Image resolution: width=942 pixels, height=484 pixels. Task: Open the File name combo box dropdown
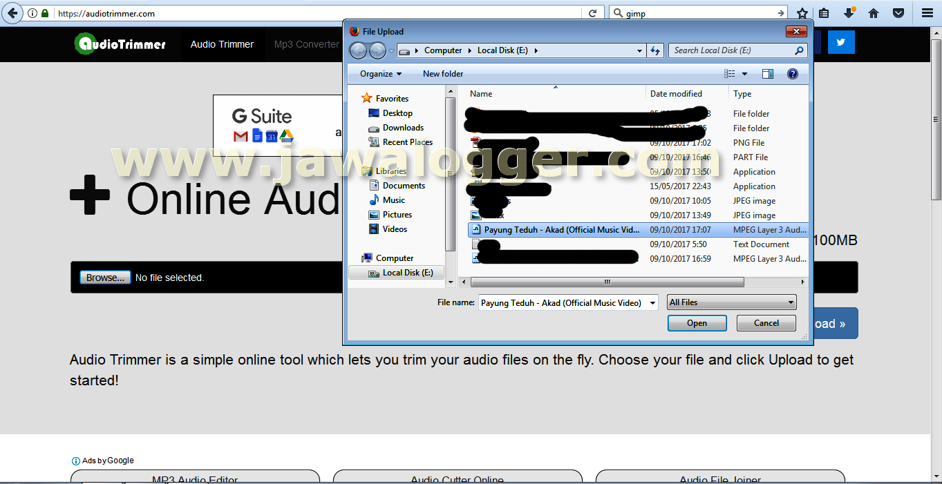coord(652,302)
